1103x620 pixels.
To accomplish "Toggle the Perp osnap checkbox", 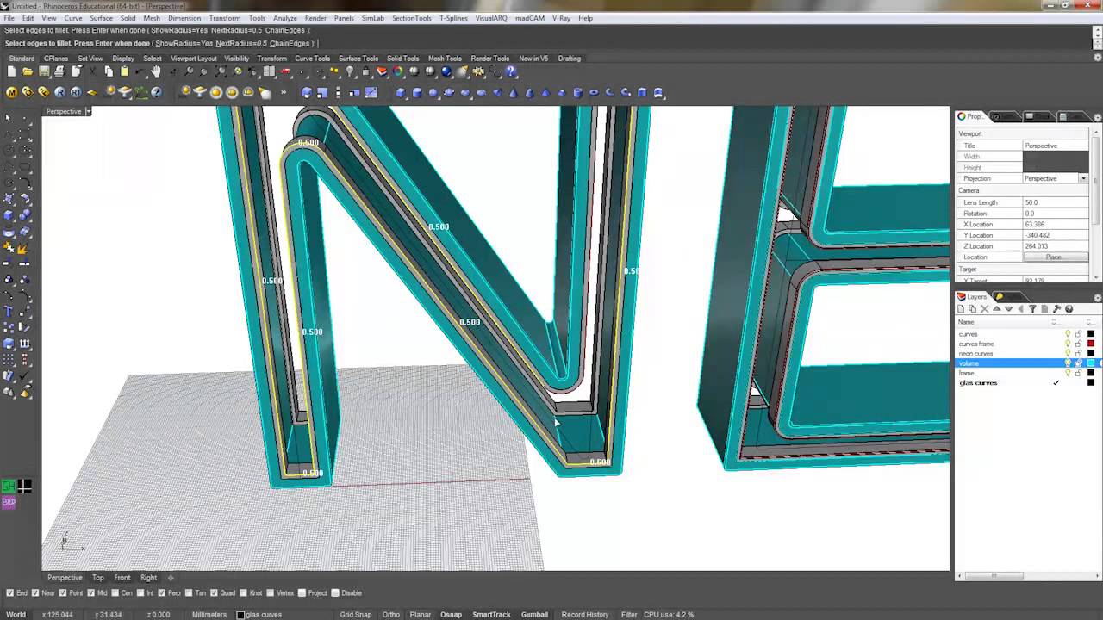I will coord(162,592).
